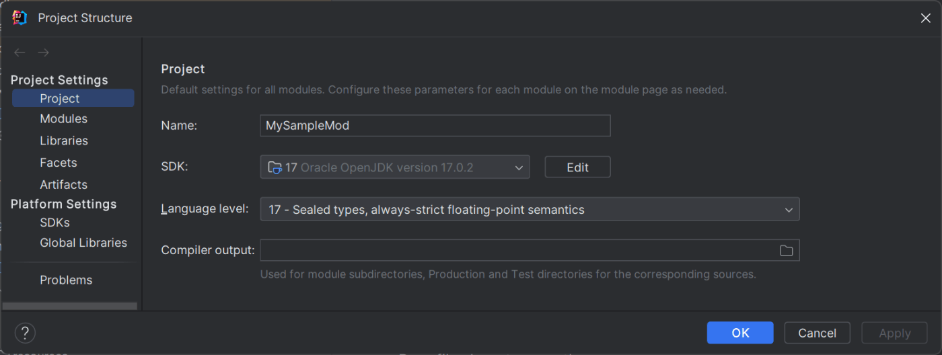Click the back arrow navigation icon

pos(20,52)
